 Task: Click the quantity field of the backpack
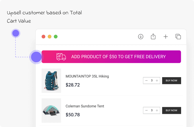[x=152, y=81]
